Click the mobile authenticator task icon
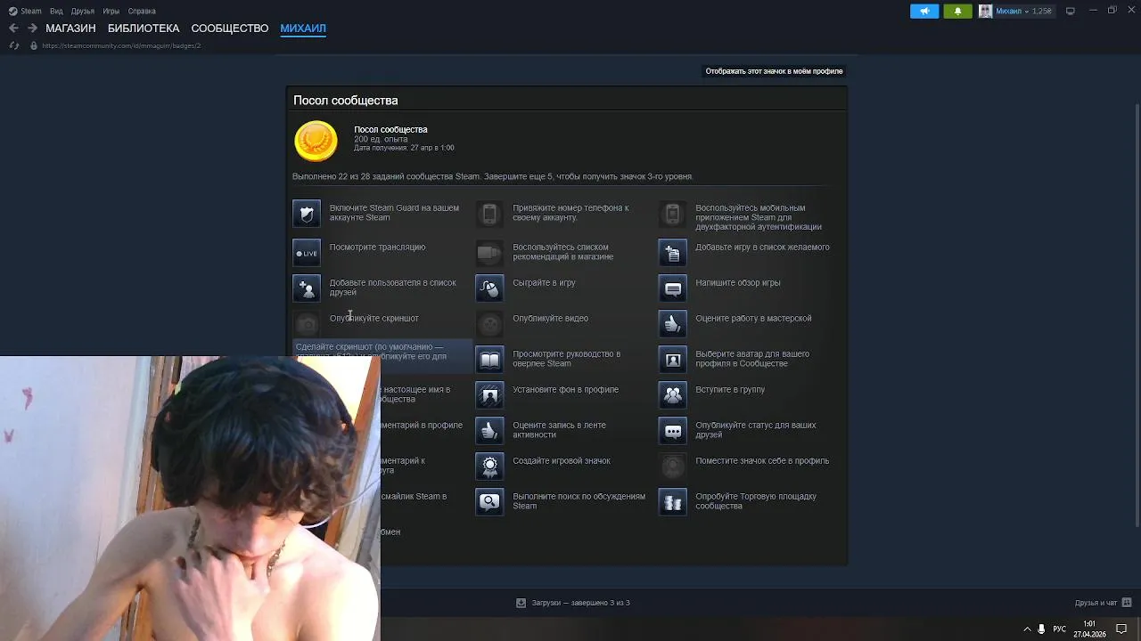The height and width of the screenshot is (641, 1141). [x=673, y=214]
